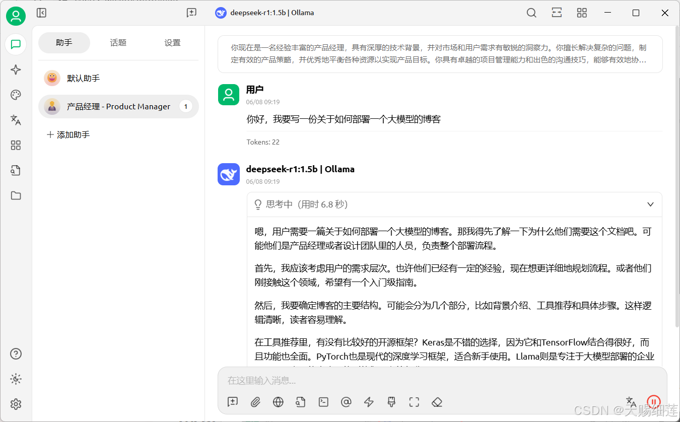Open the knowledge base icon in sidebar
The width and height of the screenshot is (680, 422).
(x=16, y=170)
